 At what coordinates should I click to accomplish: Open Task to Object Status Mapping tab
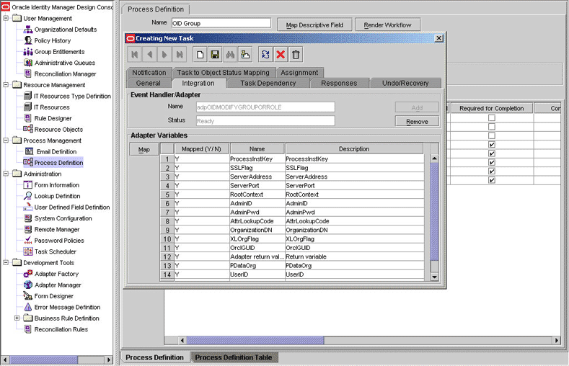[223, 73]
